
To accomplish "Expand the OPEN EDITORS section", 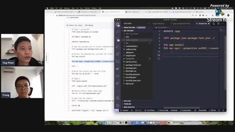I will (137, 27).
